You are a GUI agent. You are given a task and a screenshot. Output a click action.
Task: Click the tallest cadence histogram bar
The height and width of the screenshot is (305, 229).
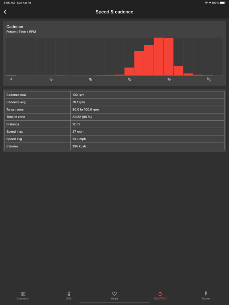click(159, 57)
